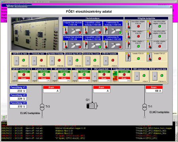
Task: Click the FŐE1/5 Tartalék breaker symbol
Action: [106, 61]
